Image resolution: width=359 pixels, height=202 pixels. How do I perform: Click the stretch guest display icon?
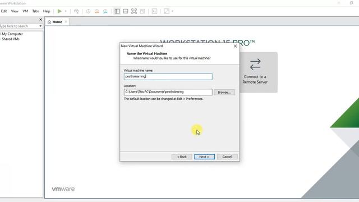tap(167, 11)
